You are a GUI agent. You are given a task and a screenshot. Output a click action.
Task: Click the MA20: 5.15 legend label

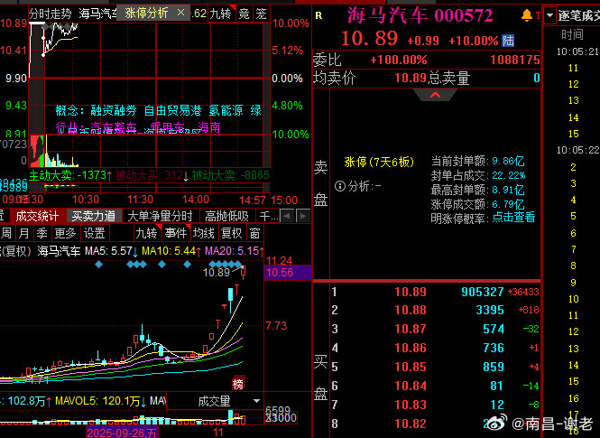pyautogui.click(x=234, y=252)
